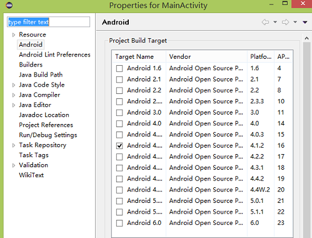The height and width of the screenshot is (238, 312).
Task: Open the WikiText page
Action: click(31, 175)
